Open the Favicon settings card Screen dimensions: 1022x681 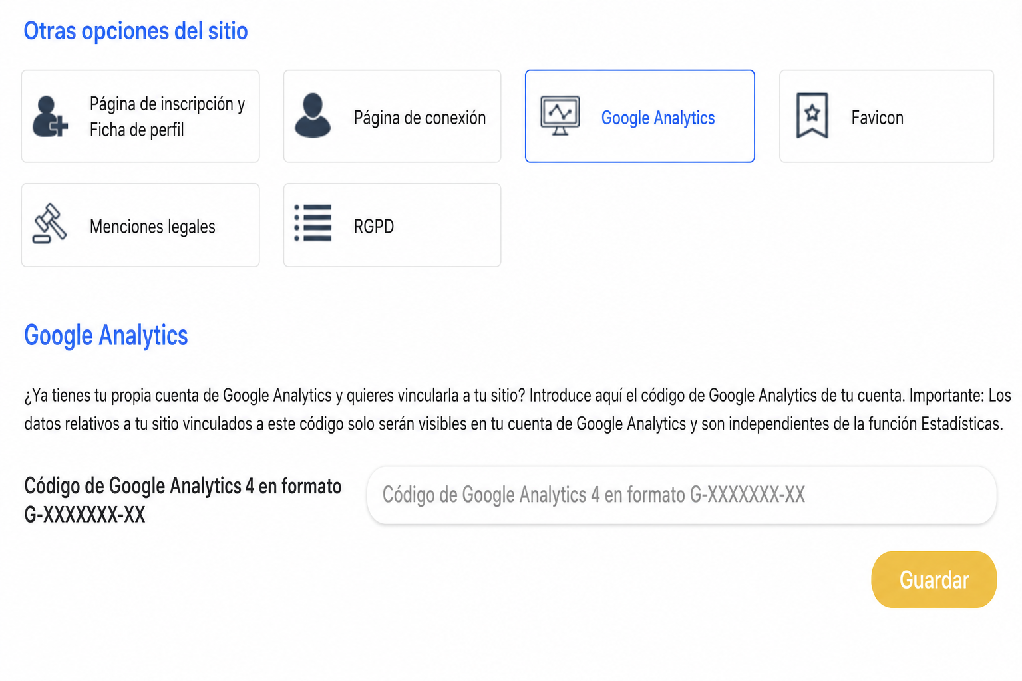coord(886,116)
